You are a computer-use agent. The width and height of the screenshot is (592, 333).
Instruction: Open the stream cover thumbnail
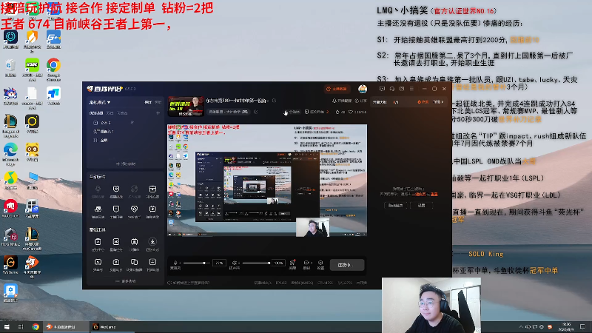coord(186,106)
